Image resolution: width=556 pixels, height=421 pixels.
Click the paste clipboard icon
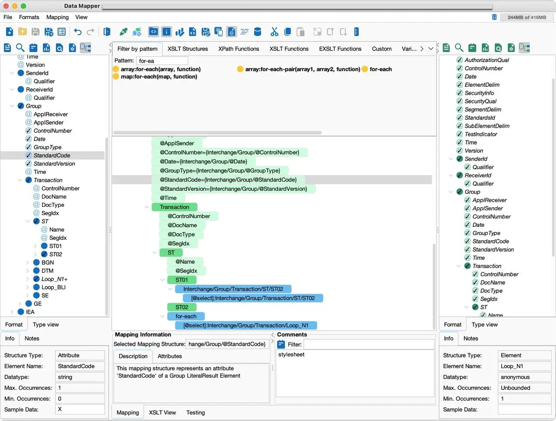click(300, 32)
